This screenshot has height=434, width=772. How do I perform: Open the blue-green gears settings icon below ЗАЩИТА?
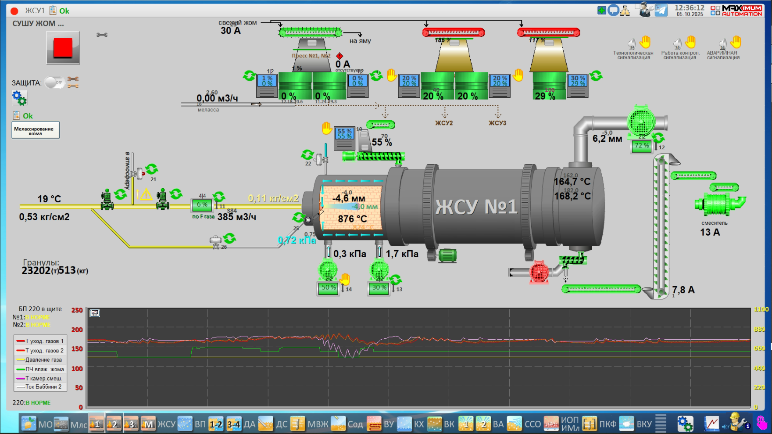pyautogui.click(x=19, y=98)
